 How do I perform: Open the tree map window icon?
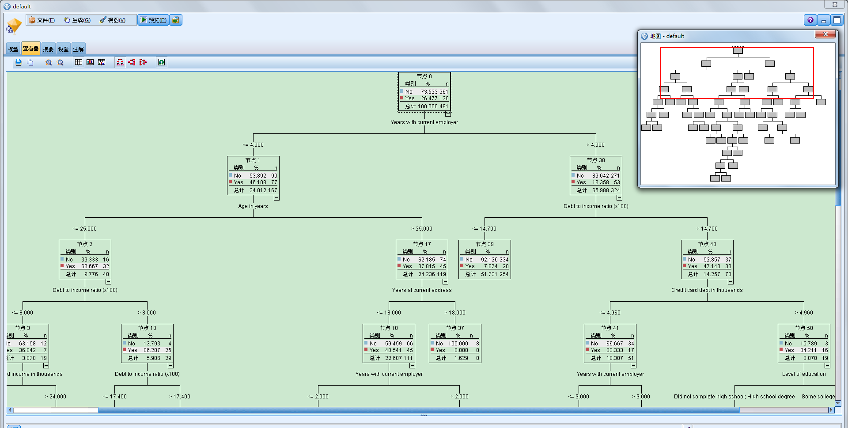click(161, 62)
